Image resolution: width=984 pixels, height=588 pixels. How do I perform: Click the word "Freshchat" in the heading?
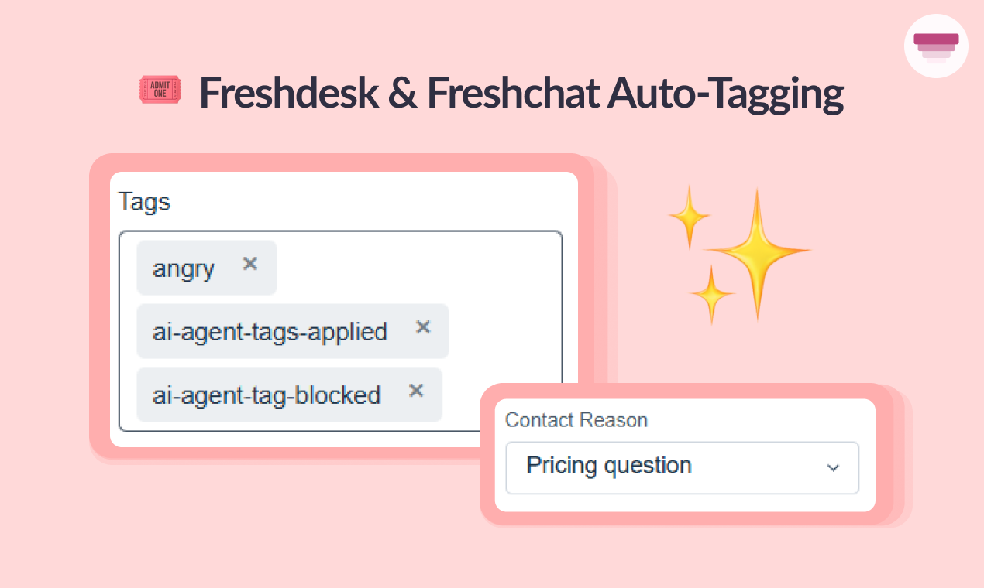tap(511, 93)
